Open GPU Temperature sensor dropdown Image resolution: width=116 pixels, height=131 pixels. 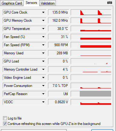(43, 29)
